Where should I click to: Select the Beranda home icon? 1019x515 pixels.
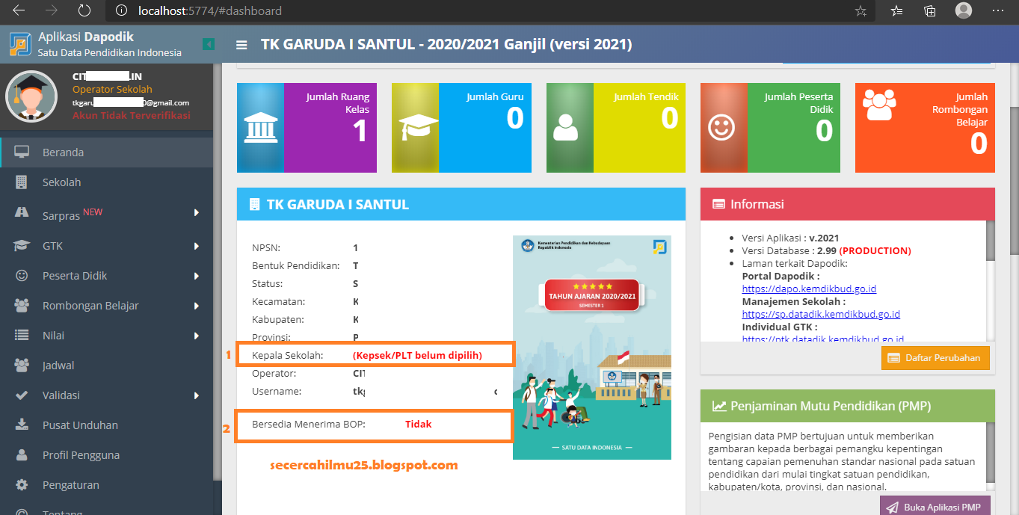(23, 152)
